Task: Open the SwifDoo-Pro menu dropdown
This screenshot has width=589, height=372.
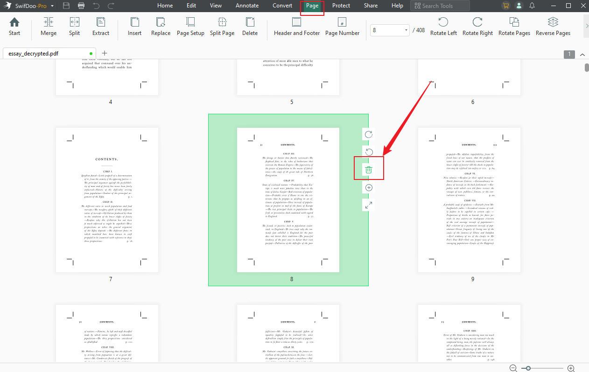Action: tap(51, 6)
